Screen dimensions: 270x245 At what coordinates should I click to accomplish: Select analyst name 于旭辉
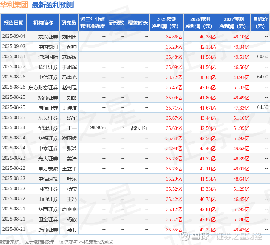[x=69, y=67]
